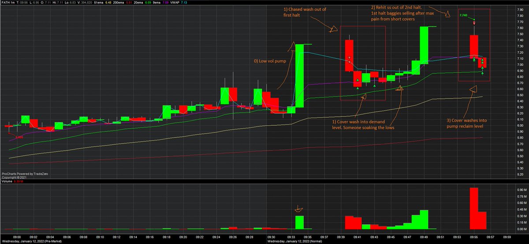Select the 20ema indicator label
The image size is (529, 244).
[x=138, y=3]
